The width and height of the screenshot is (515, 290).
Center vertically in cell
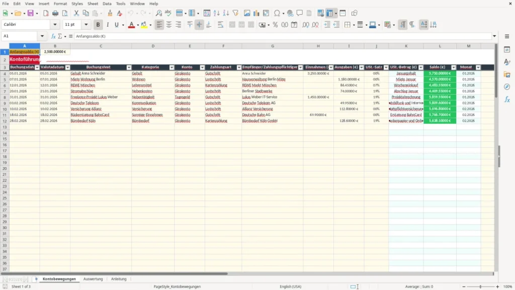point(199,25)
